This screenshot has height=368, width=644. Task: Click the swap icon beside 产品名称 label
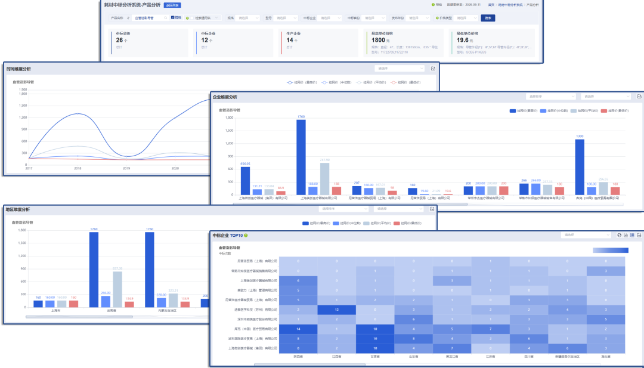pyautogui.click(x=128, y=18)
